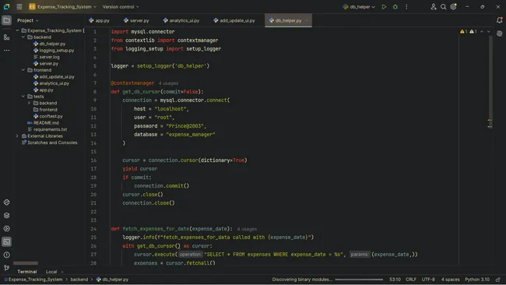Screen dimensions: 506x285
Task: Collapse the top-level backend folder in project tree
Action: (23, 37)
